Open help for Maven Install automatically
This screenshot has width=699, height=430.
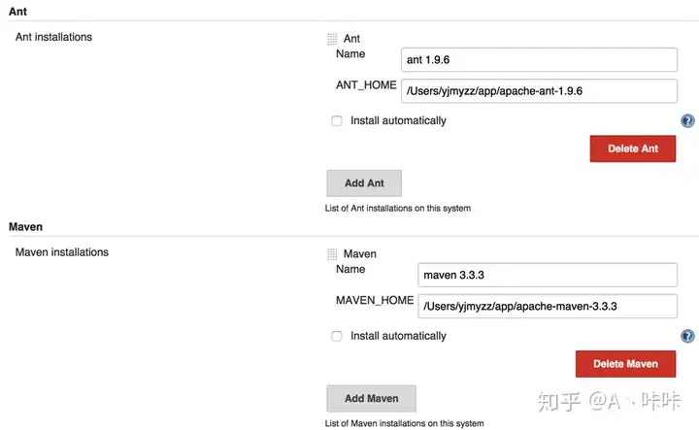click(687, 336)
